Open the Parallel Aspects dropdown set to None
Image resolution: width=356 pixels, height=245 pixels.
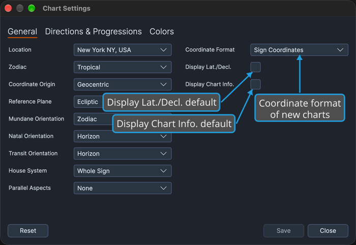point(123,188)
